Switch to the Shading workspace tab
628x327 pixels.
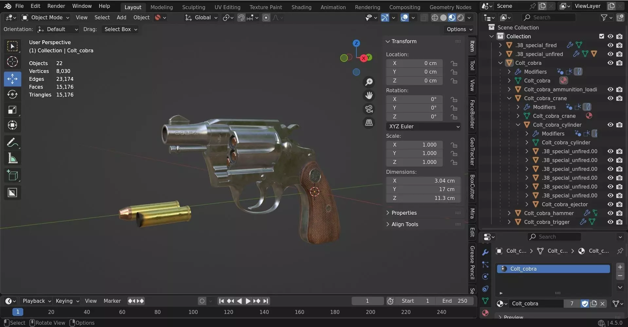301,7
